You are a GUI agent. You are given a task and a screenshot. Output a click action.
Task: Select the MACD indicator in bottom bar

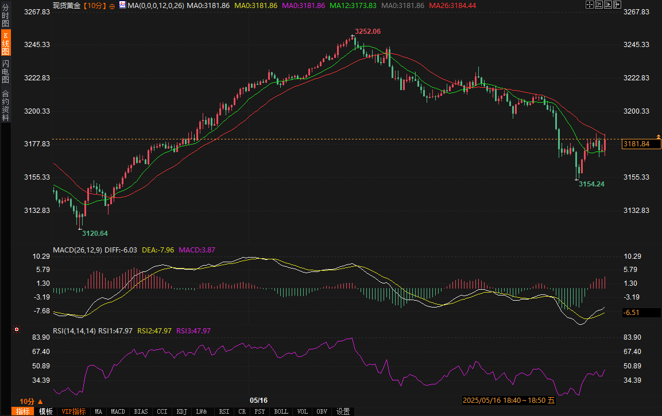tap(118, 411)
